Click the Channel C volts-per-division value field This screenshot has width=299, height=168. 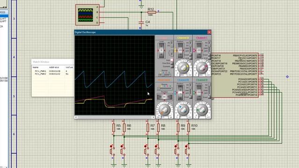[x=202, y=75]
